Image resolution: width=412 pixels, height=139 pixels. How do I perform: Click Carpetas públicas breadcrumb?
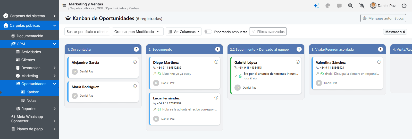pos(82,8)
